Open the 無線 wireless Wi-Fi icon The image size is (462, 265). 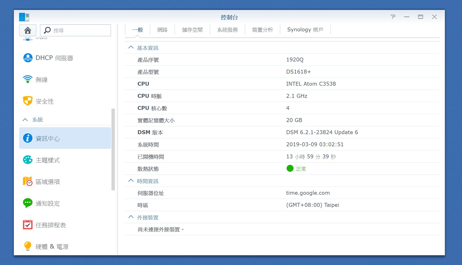click(28, 79)
